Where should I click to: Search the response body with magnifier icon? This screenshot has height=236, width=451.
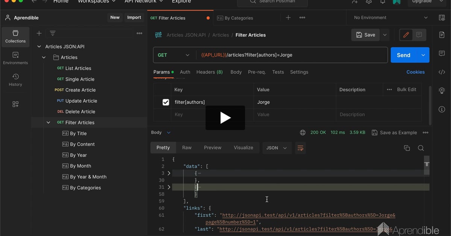(421, 148)
